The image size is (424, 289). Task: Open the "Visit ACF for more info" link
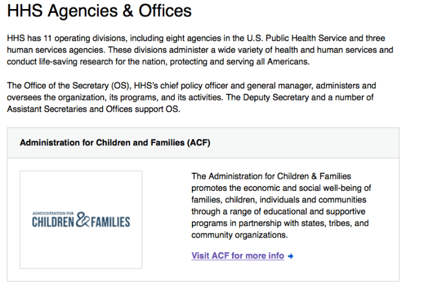pyautogui.click(x=237, y=256)
